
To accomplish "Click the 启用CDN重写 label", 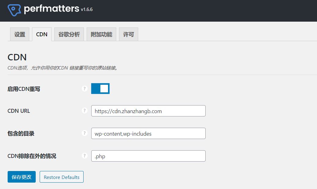I will 24,89.
